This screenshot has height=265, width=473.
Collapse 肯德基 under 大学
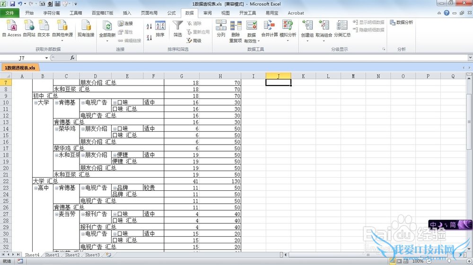pyautogui.click(x=56, y=103)
